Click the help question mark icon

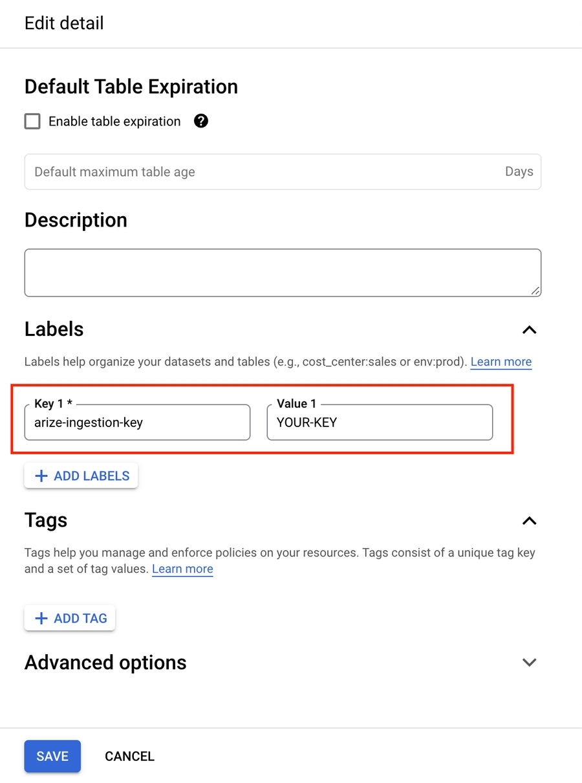(x=201, y=121)
